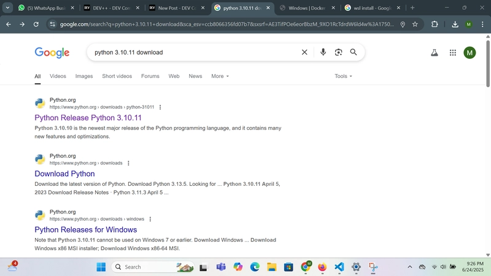Open Settings gear from taskbar
491x276 pixels.
tap(356, 267)
